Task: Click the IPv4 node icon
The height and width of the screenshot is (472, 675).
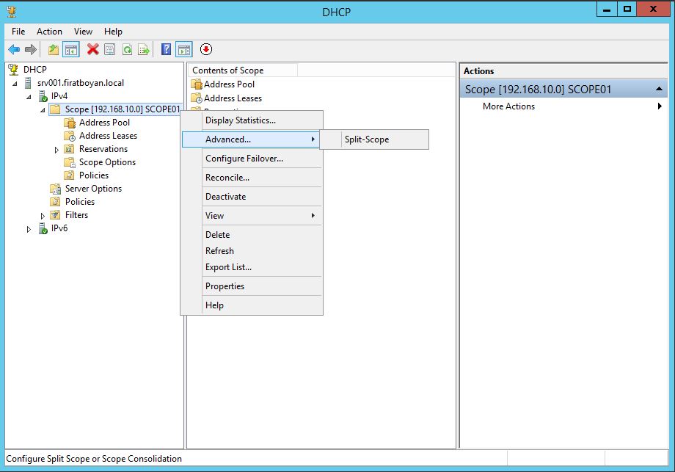Action: [43, 96]
